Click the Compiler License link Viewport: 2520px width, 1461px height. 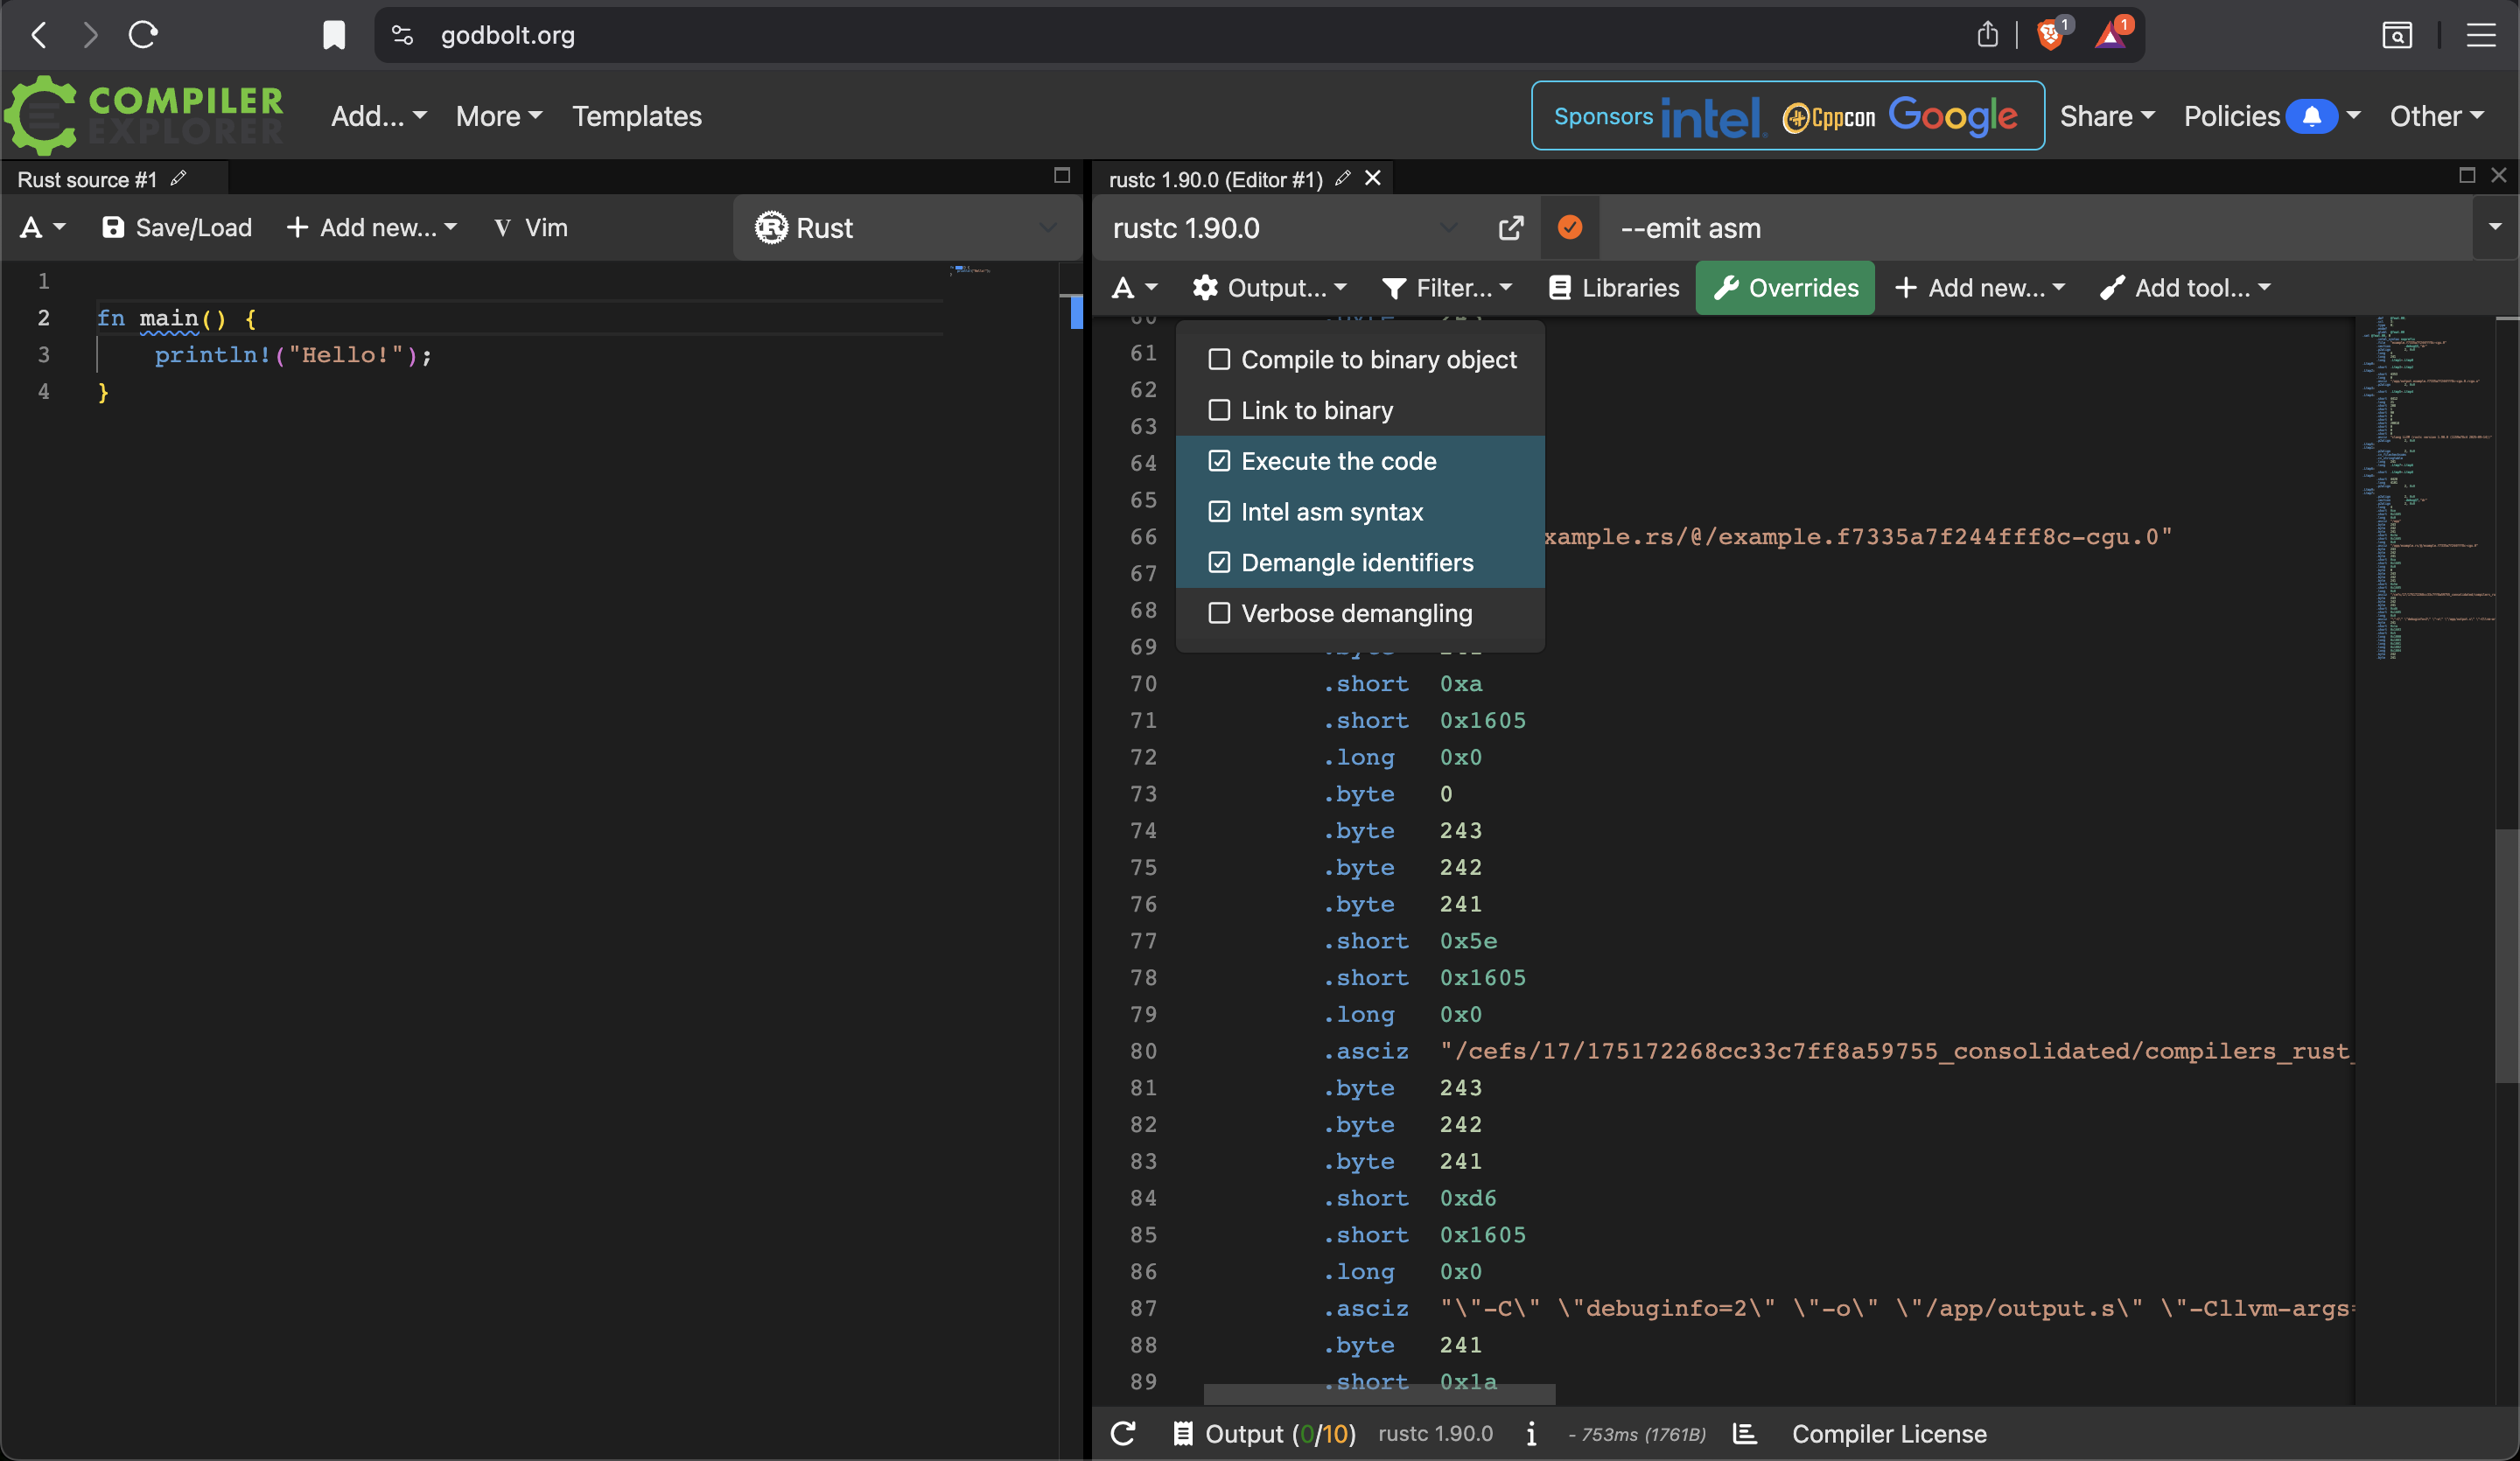[x=1888, y=1434]
